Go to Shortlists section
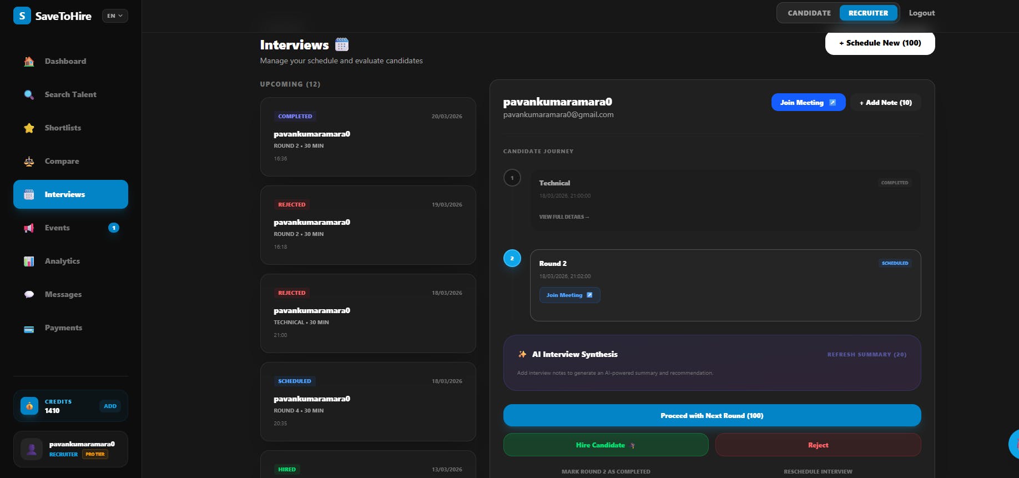 (70, 128)
